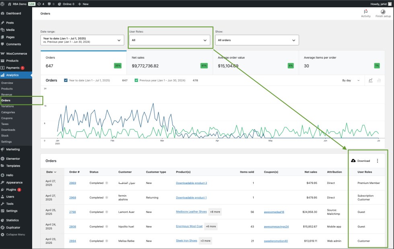Screen dimensions: 394x249
Task: Open the Show All orders dropdown
Action: pyautogui.click(x=257, y=40)
